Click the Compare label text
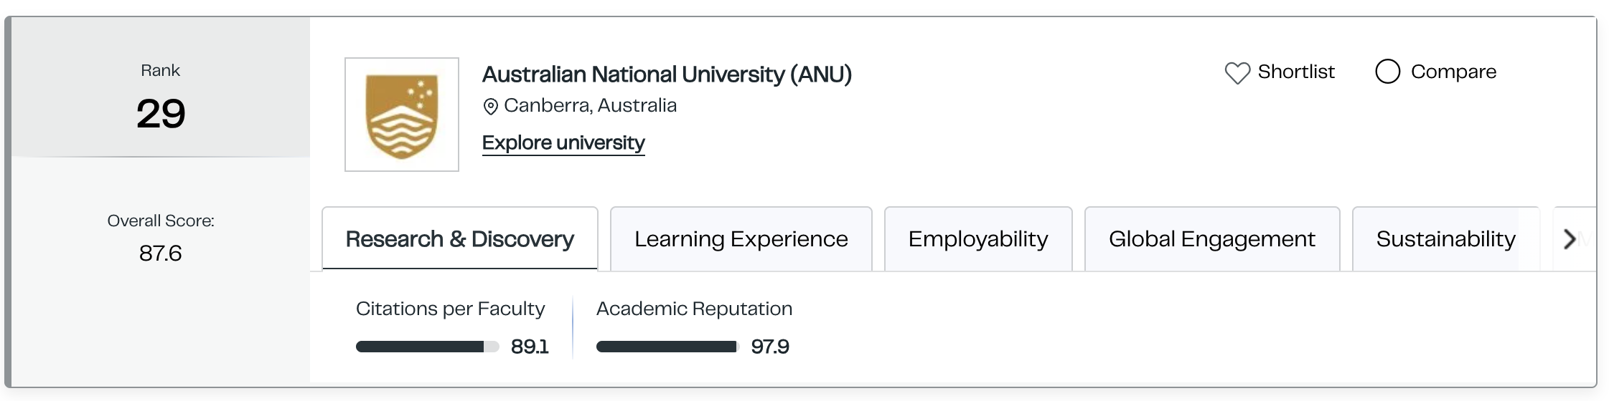 [1453, 72]
